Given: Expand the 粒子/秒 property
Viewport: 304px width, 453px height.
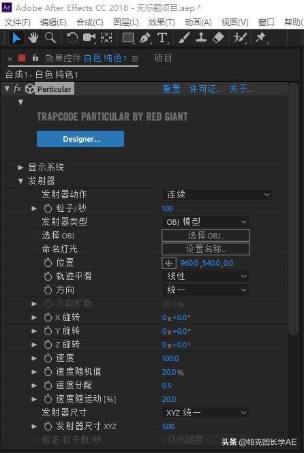Looking at the screenshot, I should coord(34,208).
